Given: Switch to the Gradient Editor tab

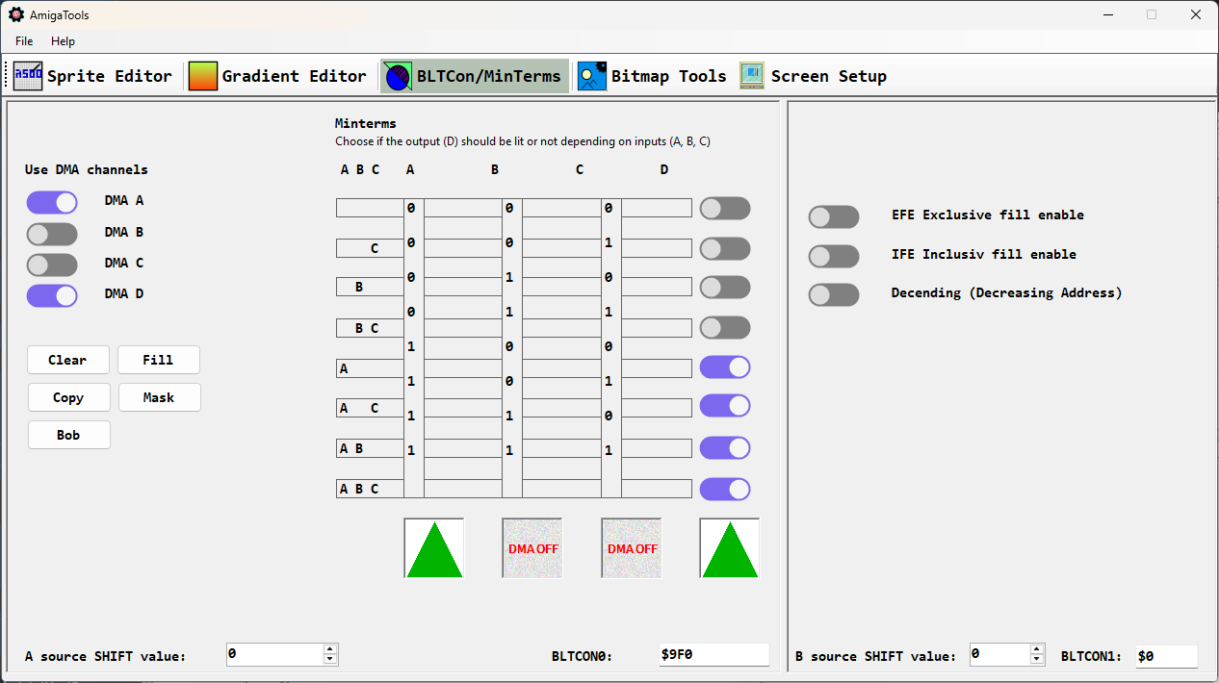Looking at the screenshot, I should pos(277,76).
